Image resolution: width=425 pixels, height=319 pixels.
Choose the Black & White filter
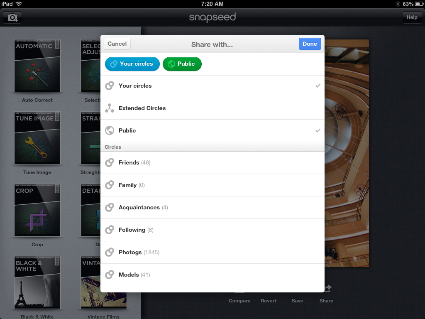[x=37, y=282]
